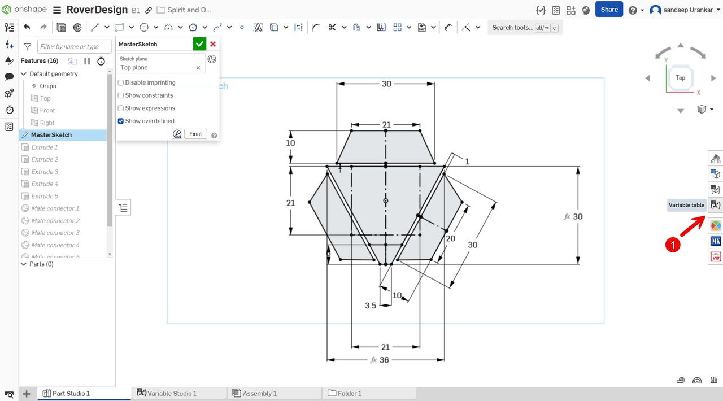
Task: Open the Variable table panel
Action: click(x=715, y=205)
